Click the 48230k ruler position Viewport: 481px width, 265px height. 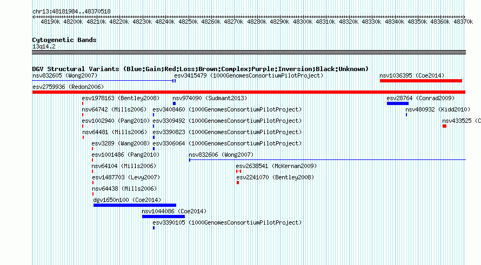tap(142, 22)
